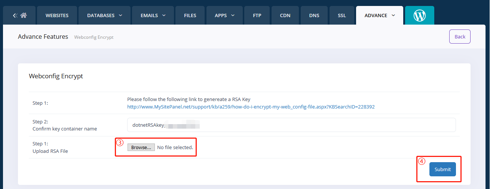Click the home icon in navigation bar

(x=24, y=15)
